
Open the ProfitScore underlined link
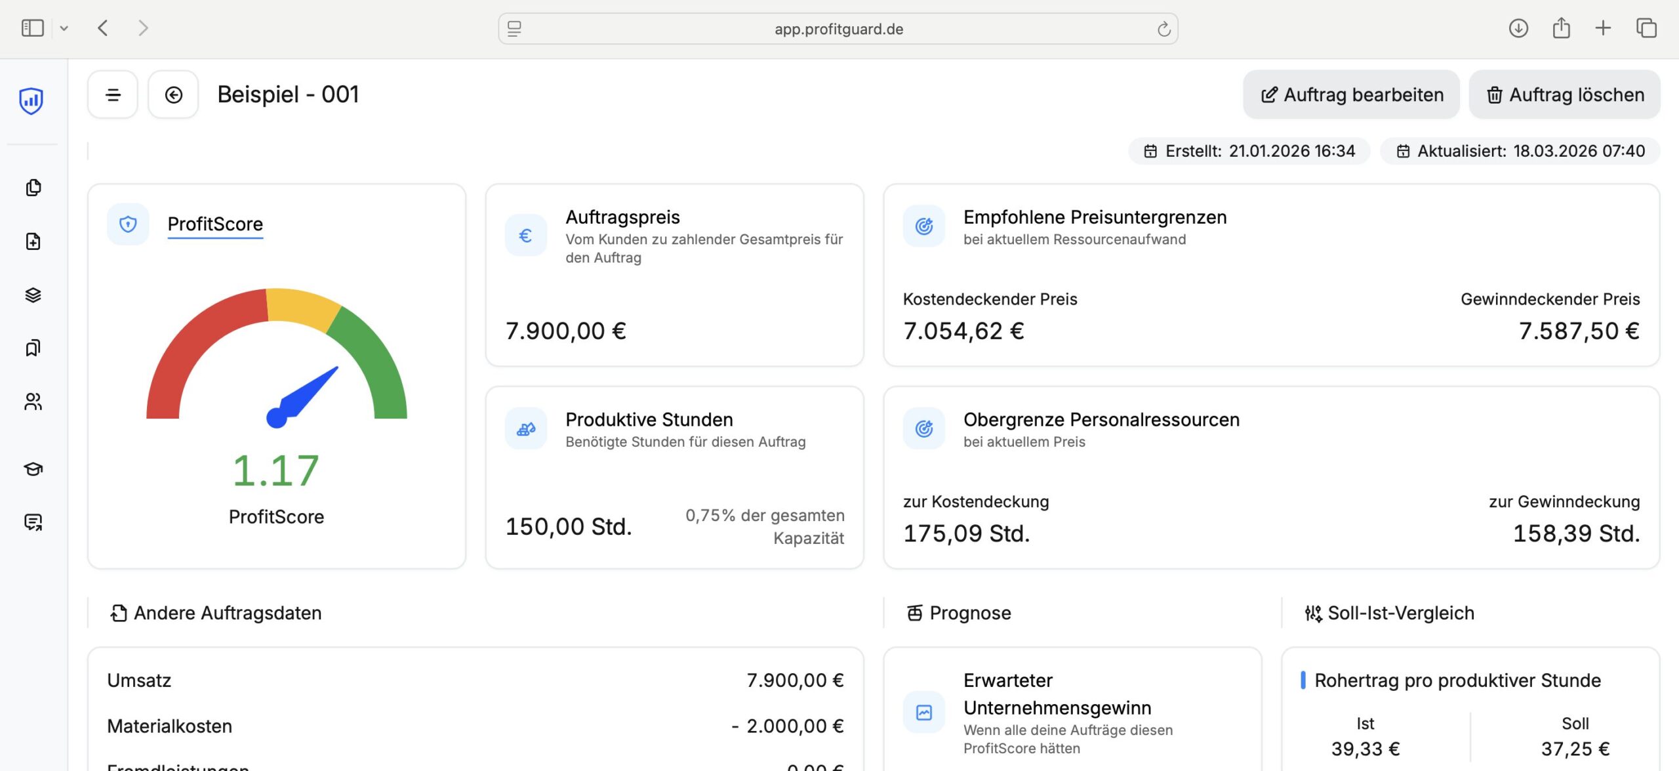point(215,224)
